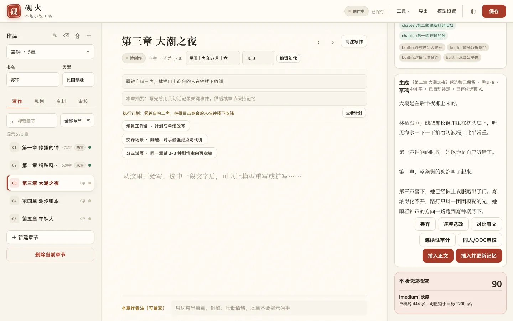Click the 丢弃 button
This screenshot has height=321, width=513.
pyautogui.click(x=425, y=224)
